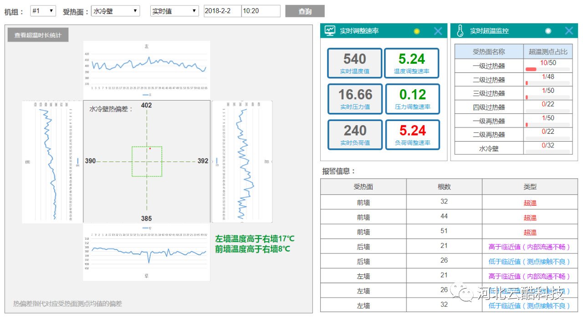Select the 实时温度值 540 tile
This screenshot has width=583, height=319.
click(354, 63)
